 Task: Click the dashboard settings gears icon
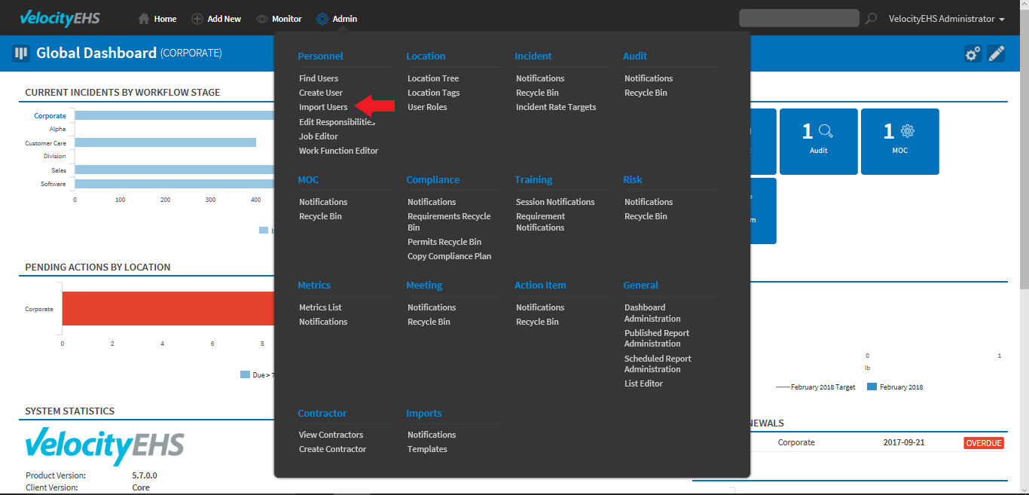click(973, 53)
